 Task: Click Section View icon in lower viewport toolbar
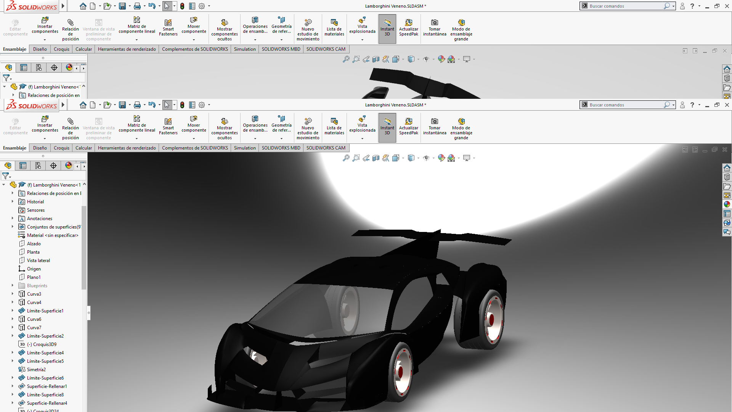tap(376, 158)
